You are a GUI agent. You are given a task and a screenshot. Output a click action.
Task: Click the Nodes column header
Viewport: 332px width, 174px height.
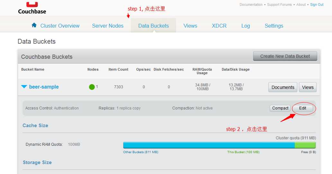pos(93,69)
